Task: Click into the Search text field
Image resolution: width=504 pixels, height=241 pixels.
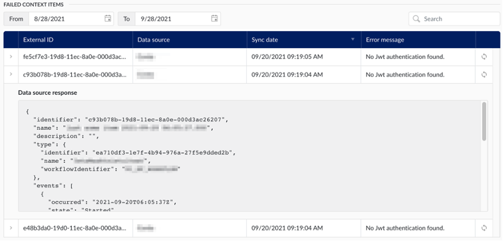Action: [457, 19]
